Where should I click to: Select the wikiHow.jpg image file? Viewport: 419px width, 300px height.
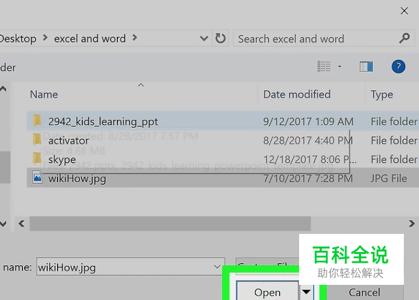pos(77,178)
